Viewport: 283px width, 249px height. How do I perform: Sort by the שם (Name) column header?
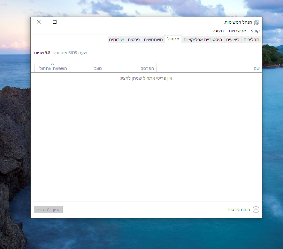[209, 68]
